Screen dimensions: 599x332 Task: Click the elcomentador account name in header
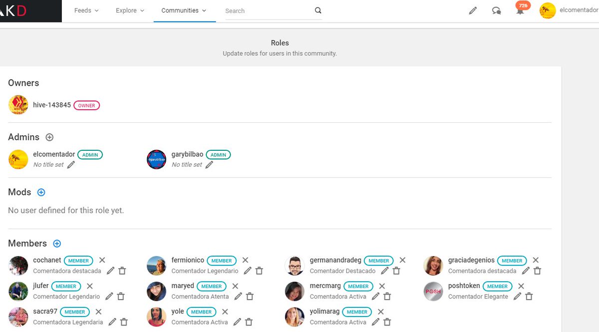pos(579,10)
